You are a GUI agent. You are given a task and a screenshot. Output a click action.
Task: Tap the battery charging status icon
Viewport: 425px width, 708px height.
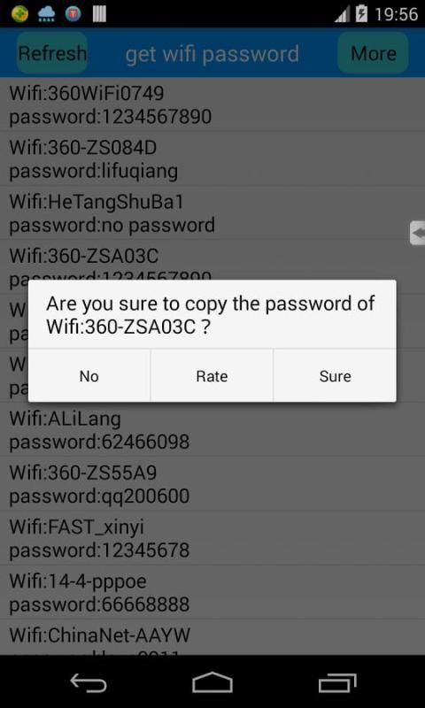[362, 14]
